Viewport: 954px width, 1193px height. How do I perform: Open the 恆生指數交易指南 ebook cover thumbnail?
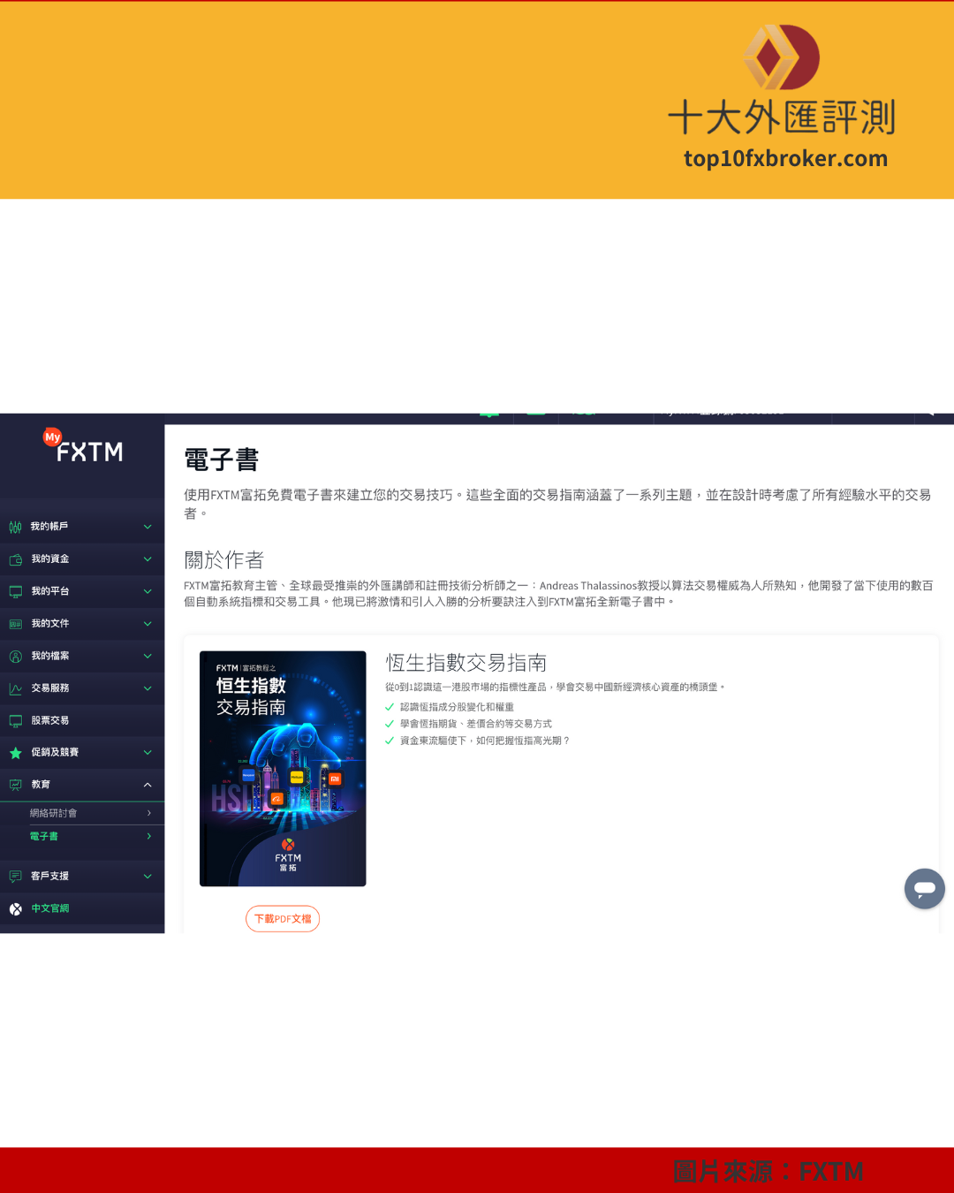[x=283, y=769]
